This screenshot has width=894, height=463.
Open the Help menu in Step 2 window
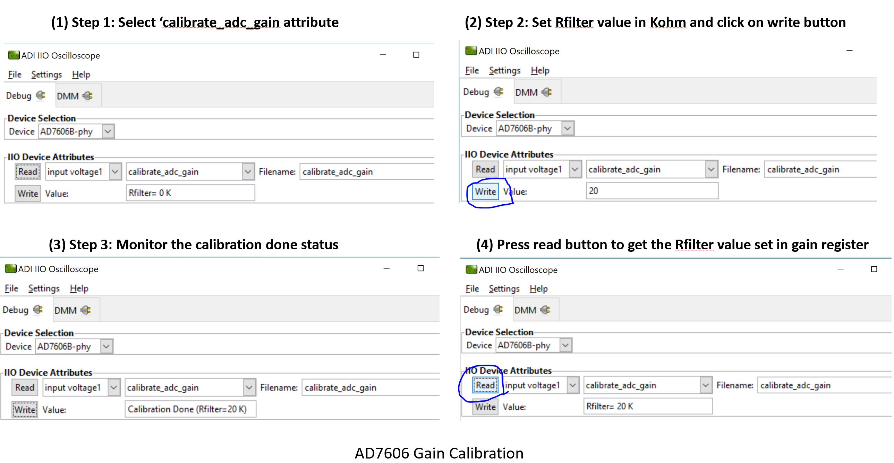pos(540,70)
